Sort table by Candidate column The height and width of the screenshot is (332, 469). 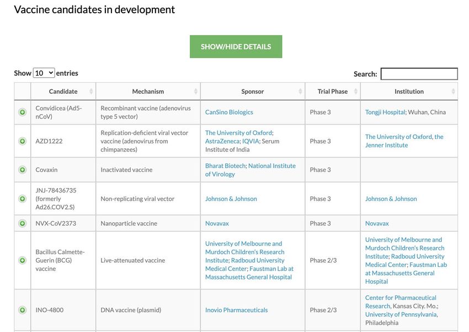click(63, 92)
